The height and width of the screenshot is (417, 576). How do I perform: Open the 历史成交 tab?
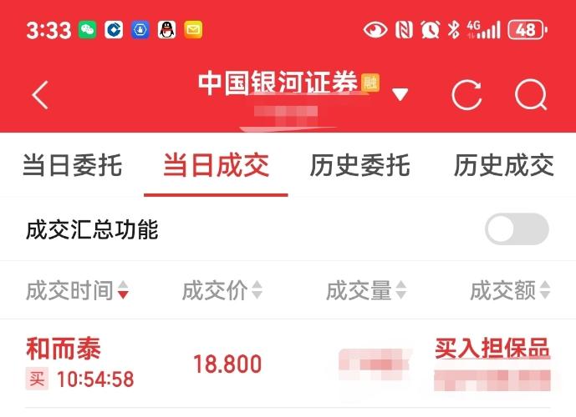coord(504,166)
